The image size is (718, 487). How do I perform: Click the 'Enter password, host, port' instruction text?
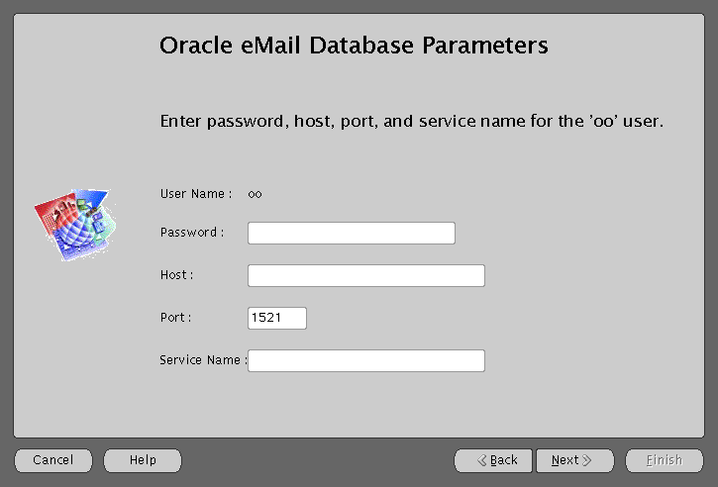click(x=411, y=123)
